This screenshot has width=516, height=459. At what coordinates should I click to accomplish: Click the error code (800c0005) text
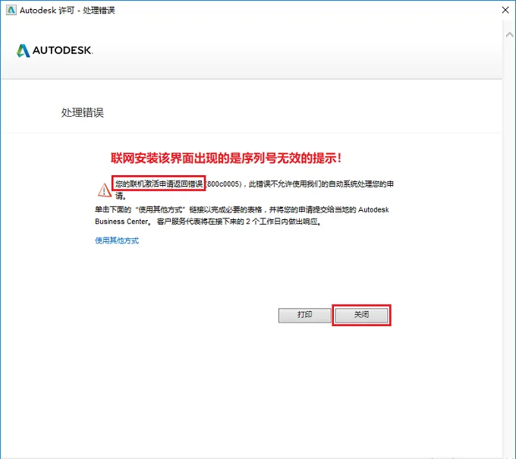224,184
